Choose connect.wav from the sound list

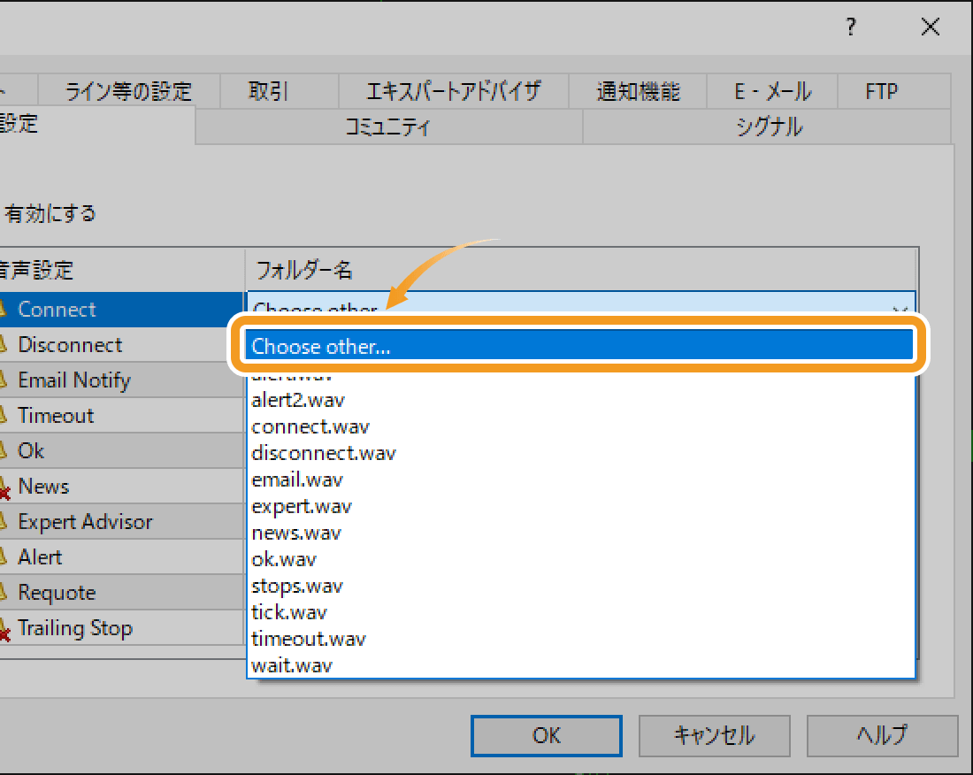coord(310,426)
